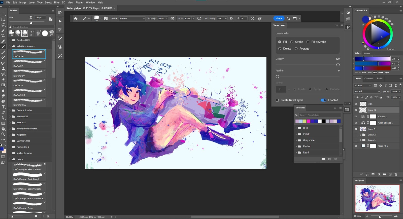The image size is (403, 219).
Task: Hide the sign layer
Action: (356, 104)
